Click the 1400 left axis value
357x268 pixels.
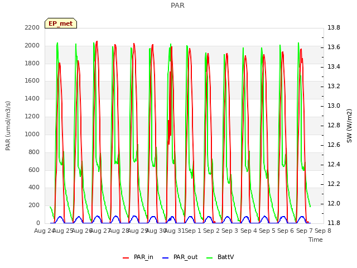(32, 98)
